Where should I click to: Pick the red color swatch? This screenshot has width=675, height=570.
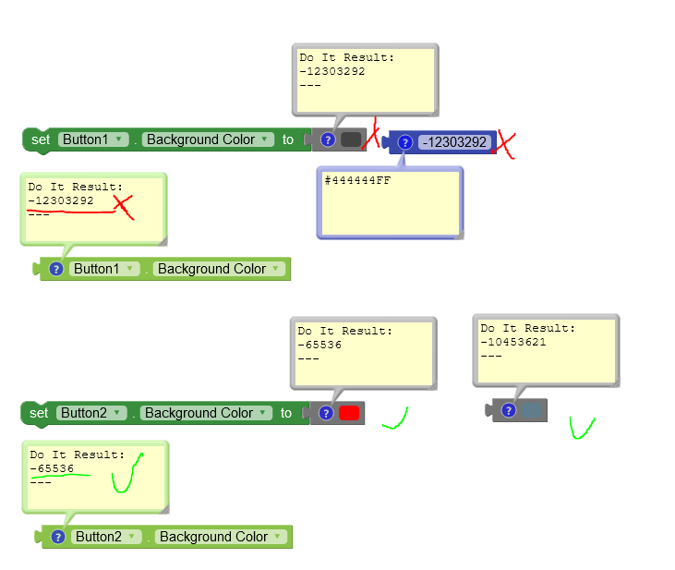349,413
